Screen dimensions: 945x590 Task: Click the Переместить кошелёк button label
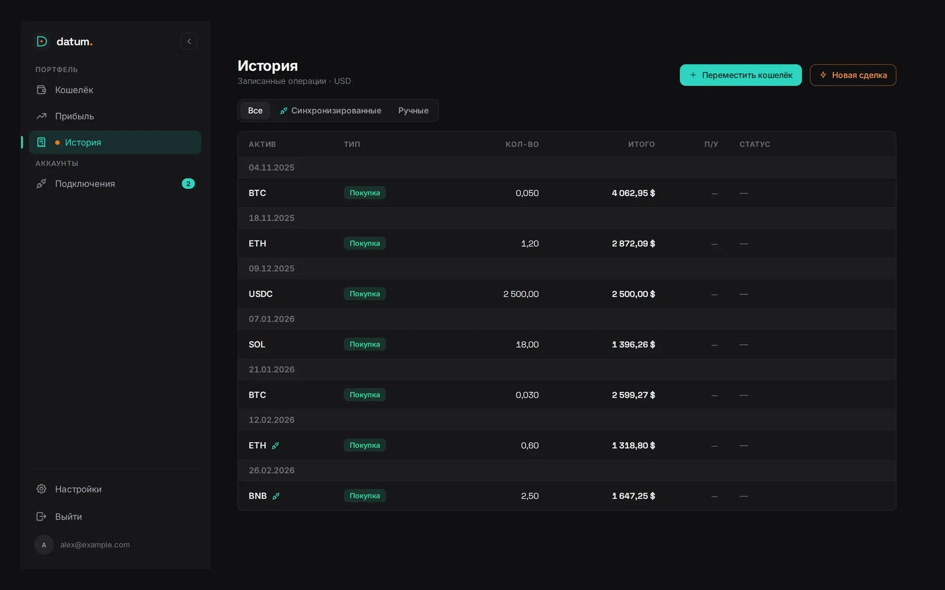pyautogui.click(x=747, y=75)
